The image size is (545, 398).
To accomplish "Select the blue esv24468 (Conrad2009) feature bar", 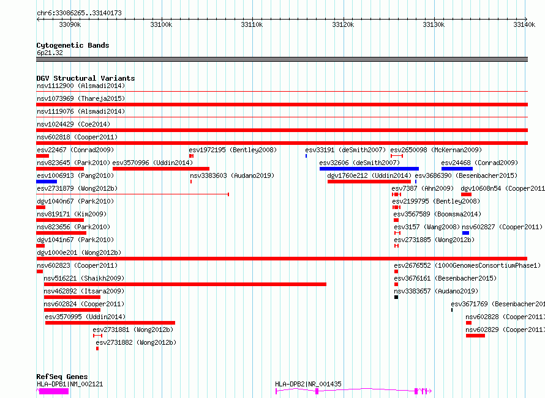I will [457, 169].
